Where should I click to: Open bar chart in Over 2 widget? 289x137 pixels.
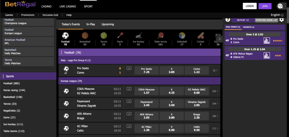click(267, 41)
